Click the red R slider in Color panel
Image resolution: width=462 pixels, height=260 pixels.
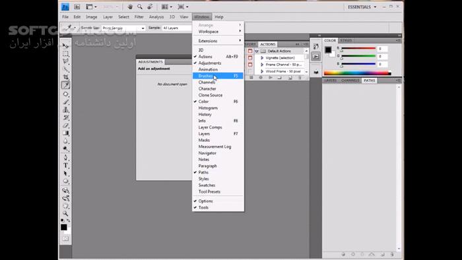click(x=358, y=49)
